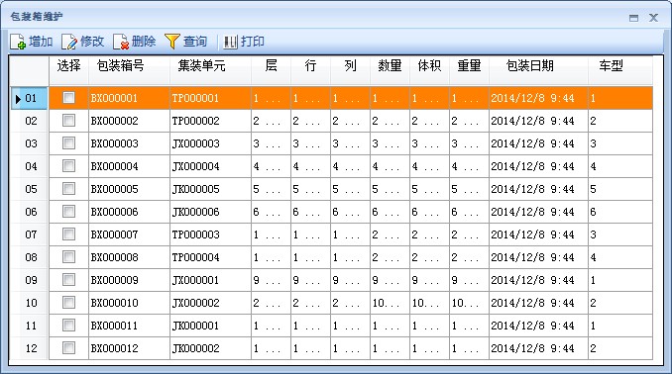Click the 打印 print icon
This screenshot has height=374, width=672.
click(x=231, y=42)
